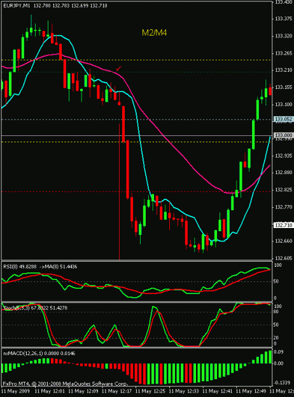This screenshot has height=397, width=294.
Task: Click the 132.605 price axis label
Action: point(284,258)
